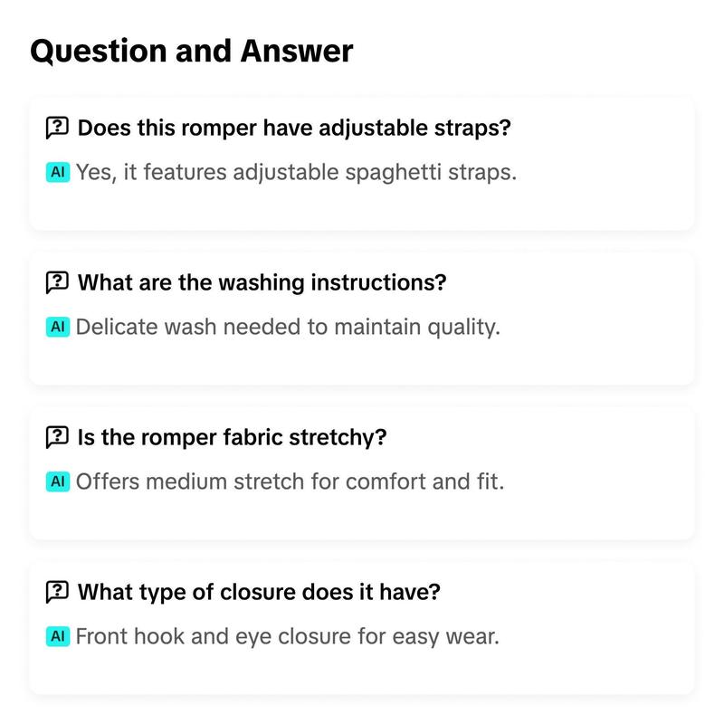Click AI badge next to medium stretch answer
This screenshot has height=724, width=724.
(x=58, y=481)
